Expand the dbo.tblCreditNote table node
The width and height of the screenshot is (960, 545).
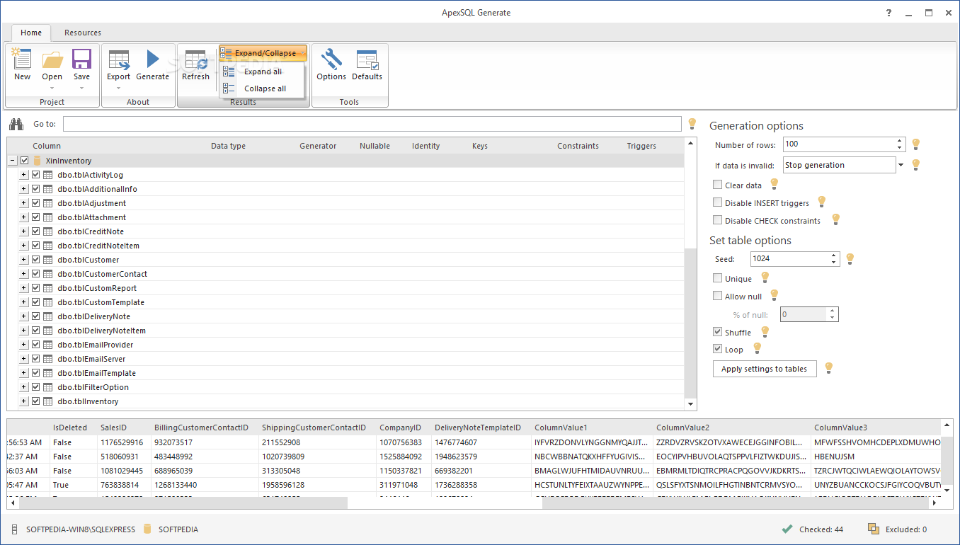pos(23,231)
